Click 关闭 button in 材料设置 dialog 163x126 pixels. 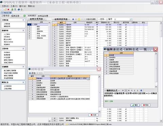click(93, 115)
